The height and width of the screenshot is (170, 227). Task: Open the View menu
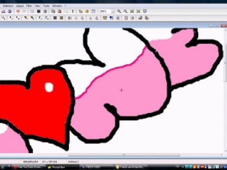point(37,6)
